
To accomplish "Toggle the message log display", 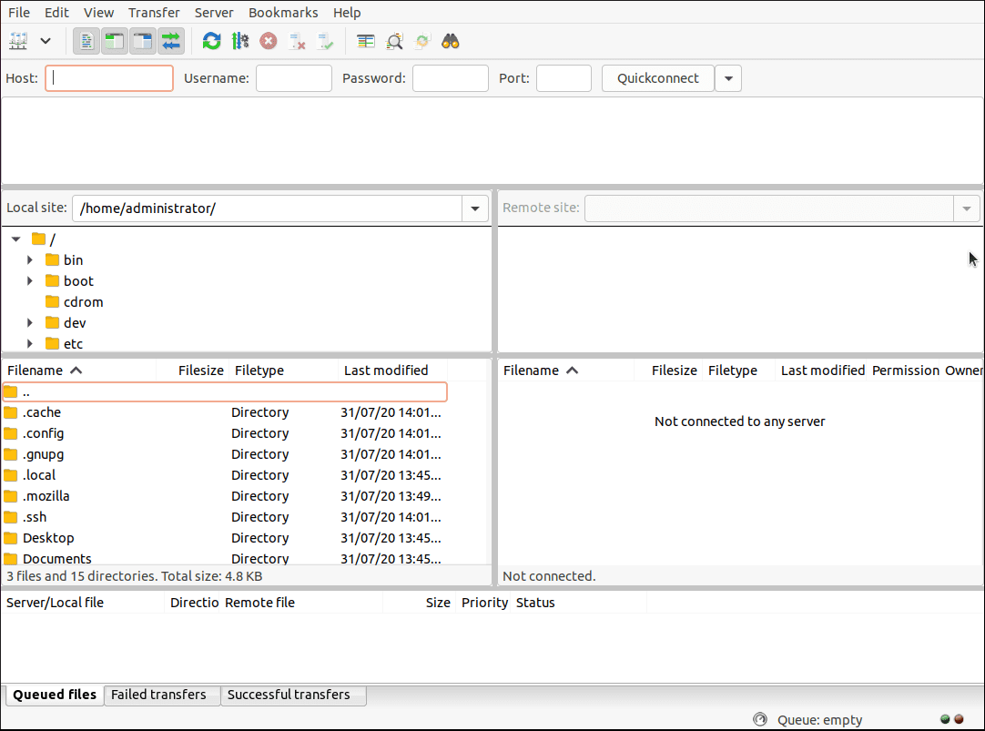I will point(86,41).
